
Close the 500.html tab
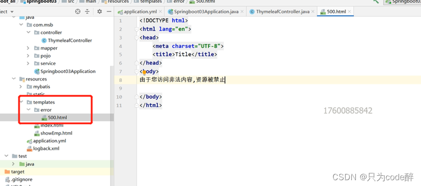(x=349, y=12)
